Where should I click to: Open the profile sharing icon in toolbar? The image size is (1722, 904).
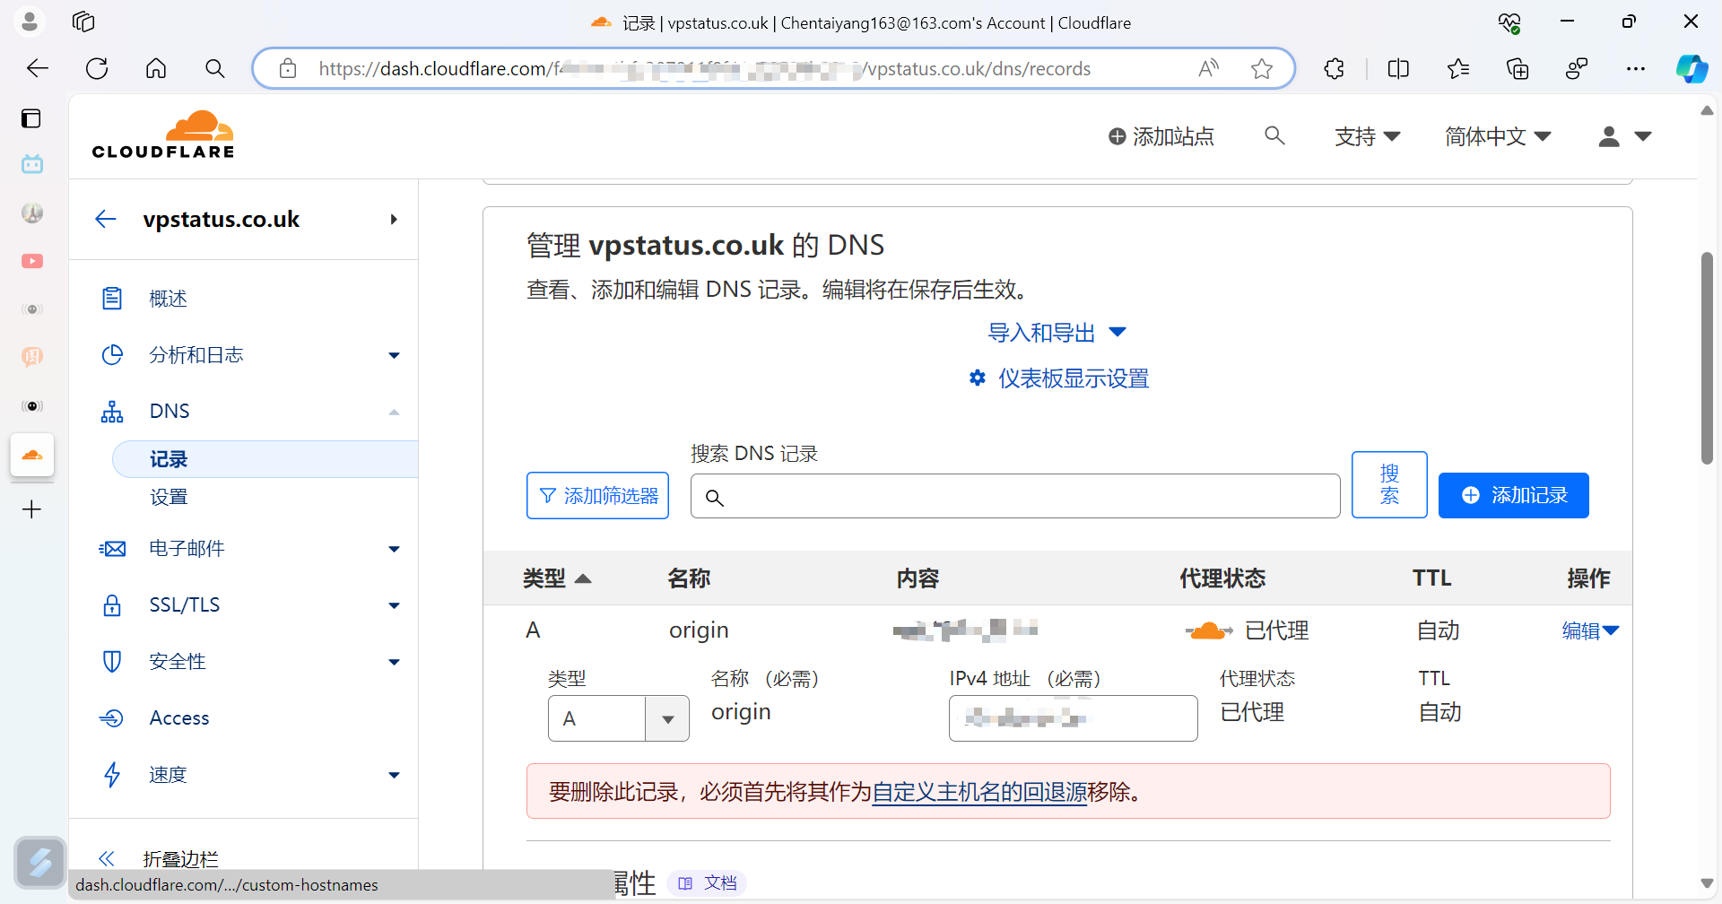pos(1577,68)
